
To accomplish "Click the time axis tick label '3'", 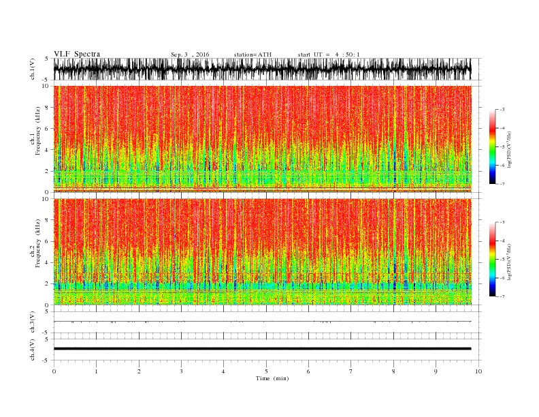I will pos(181,371).
